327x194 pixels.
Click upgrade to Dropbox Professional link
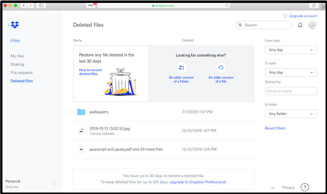coord(198,182)
